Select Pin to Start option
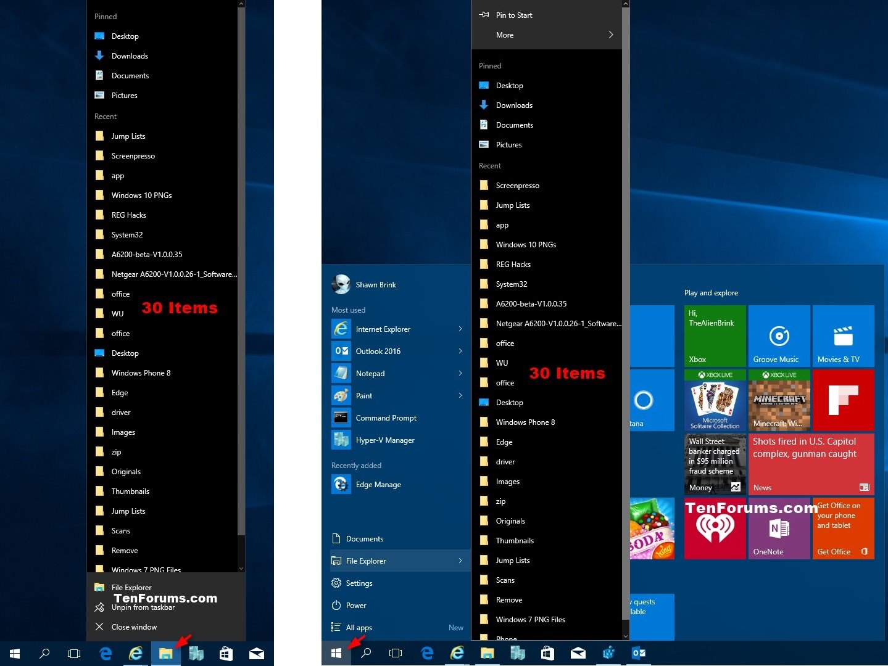Image resolution: width=888 pixels, height=666 pixels. (x=546, y=15)
